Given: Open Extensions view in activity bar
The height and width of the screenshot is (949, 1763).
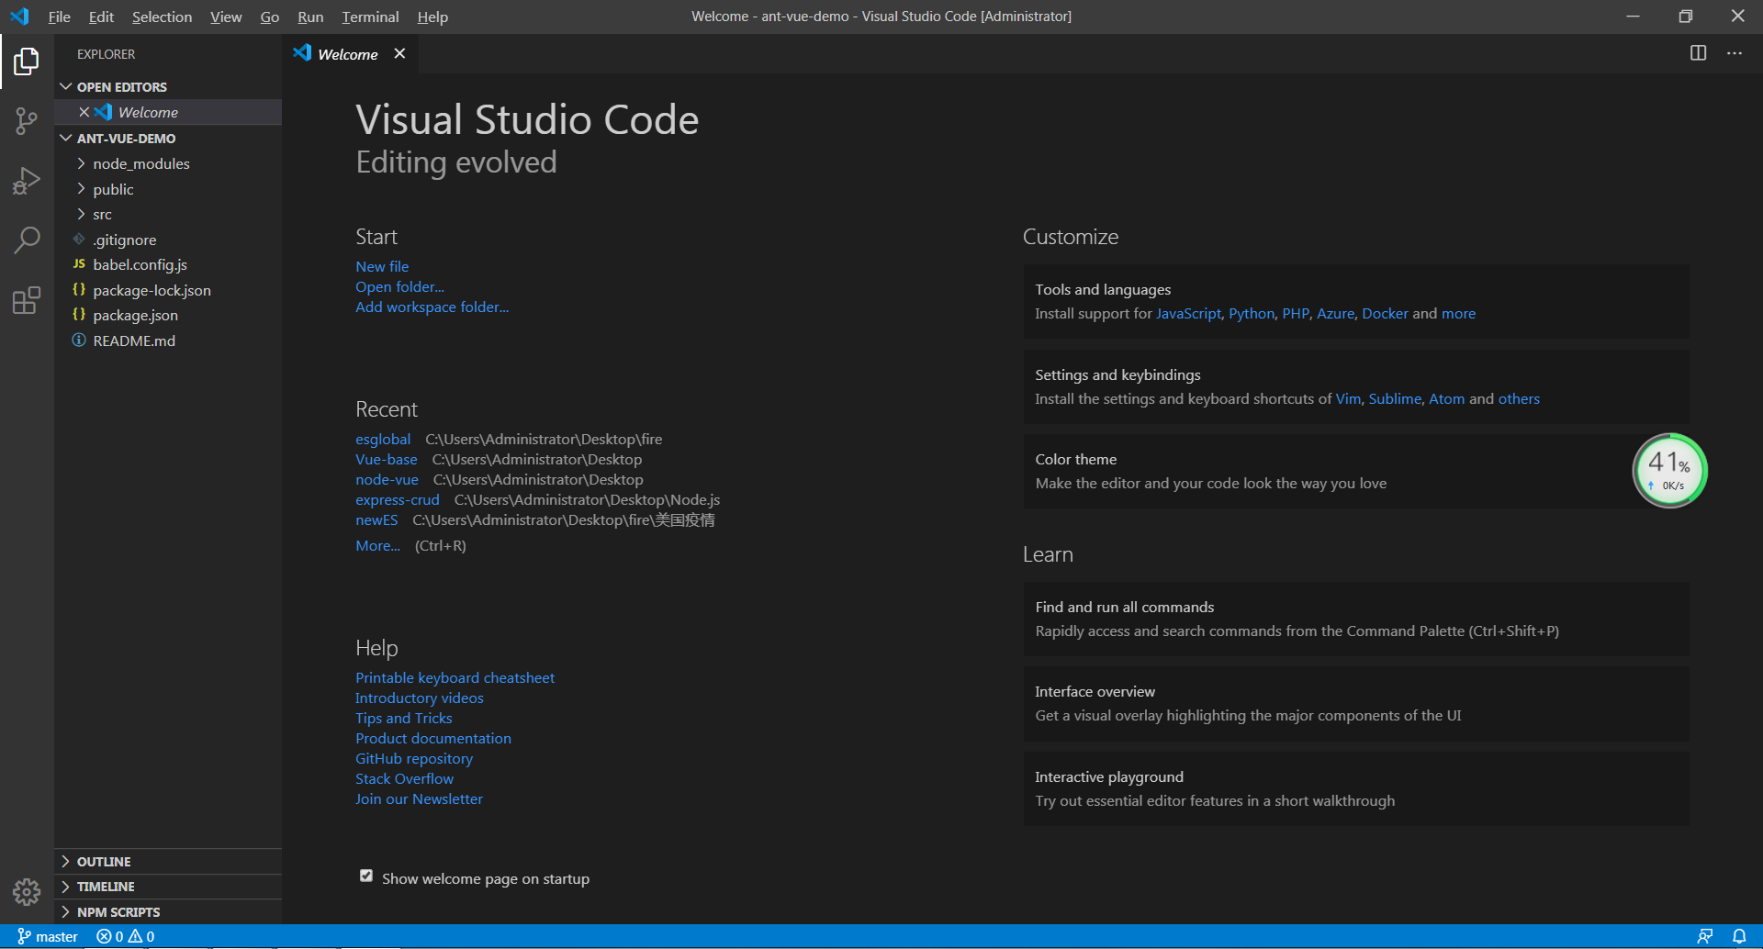Looking at the screenshot, I should click(27, 300).
